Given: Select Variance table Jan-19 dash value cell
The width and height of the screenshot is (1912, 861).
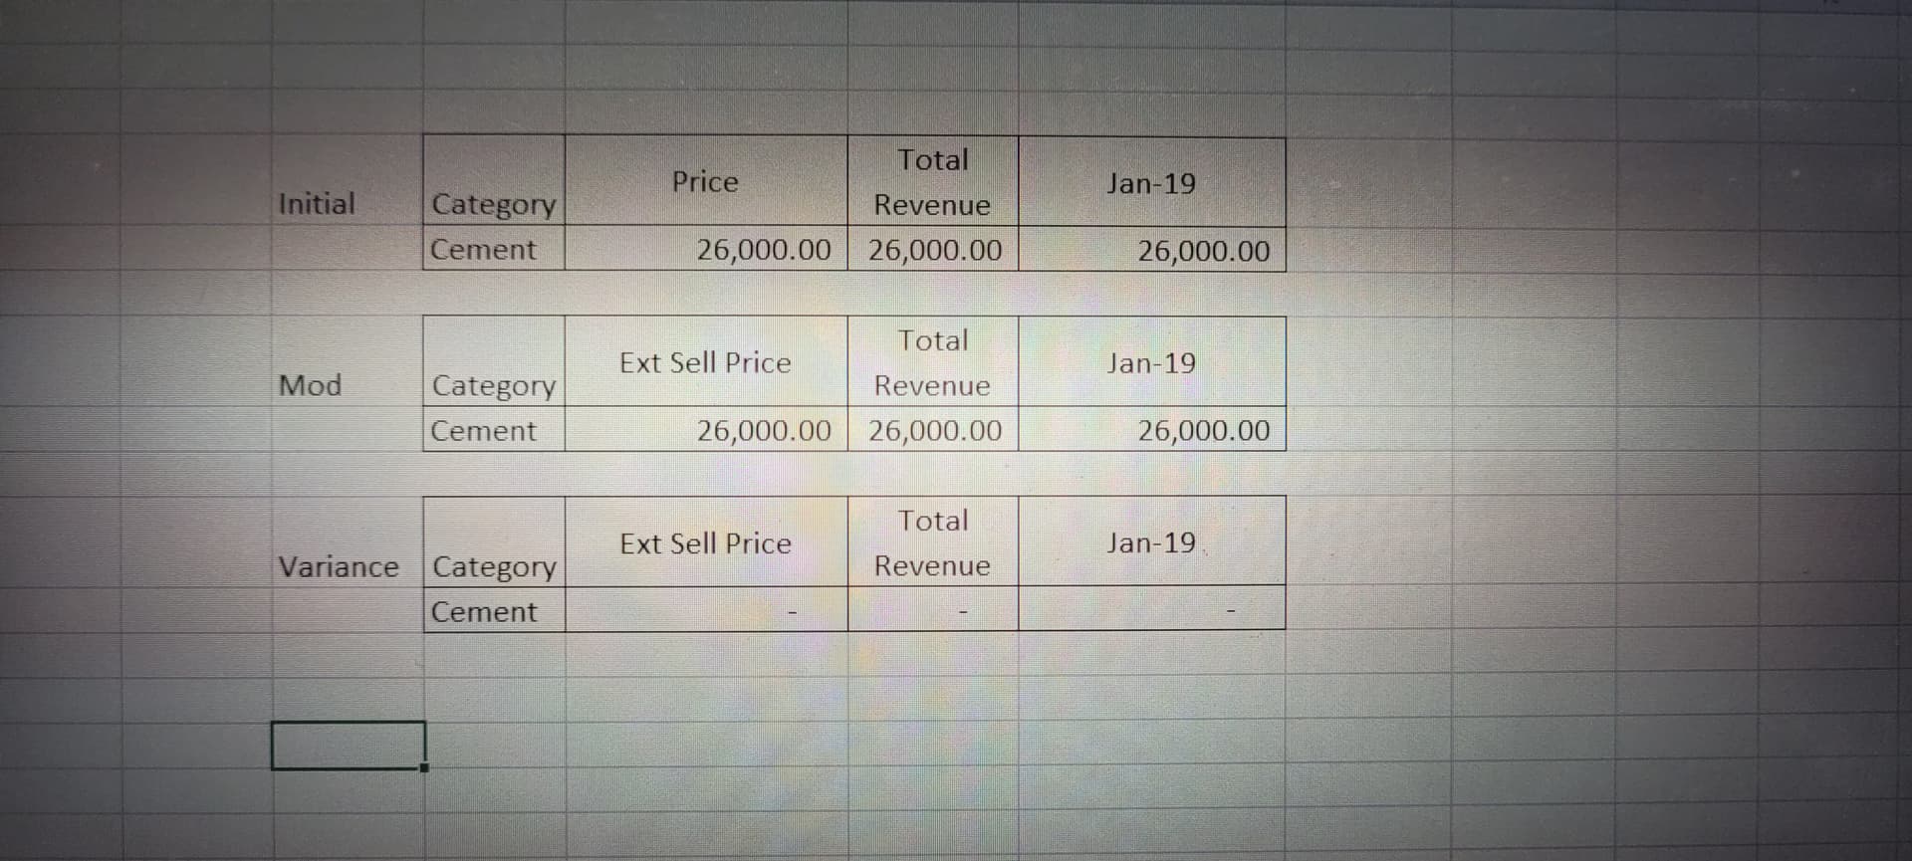Looking at the screenshot, I should [x=1152, y=608].
